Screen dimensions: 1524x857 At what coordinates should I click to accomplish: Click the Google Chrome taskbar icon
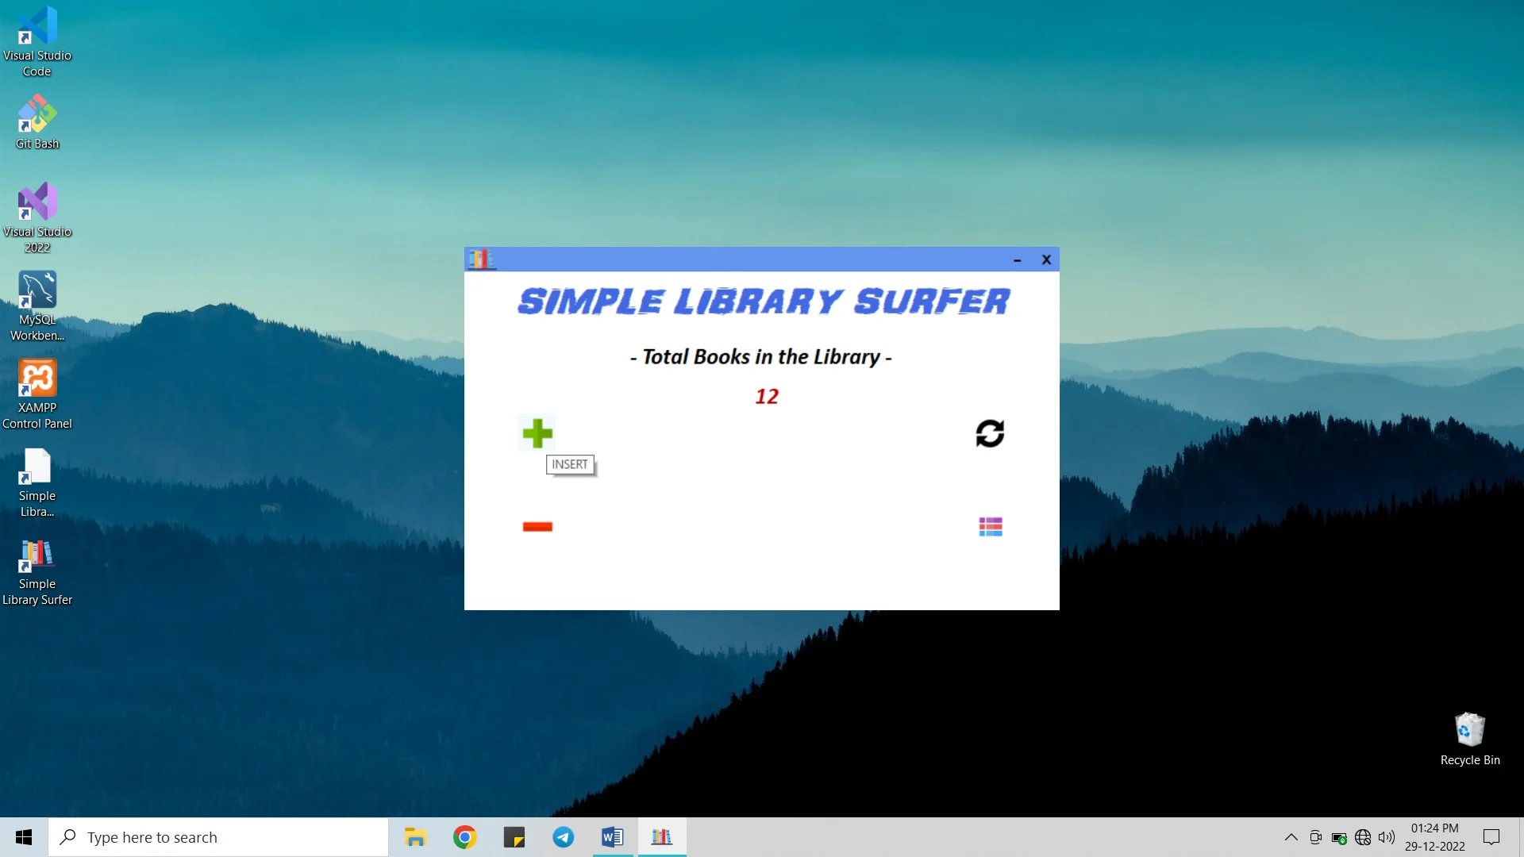click(464, 836)
